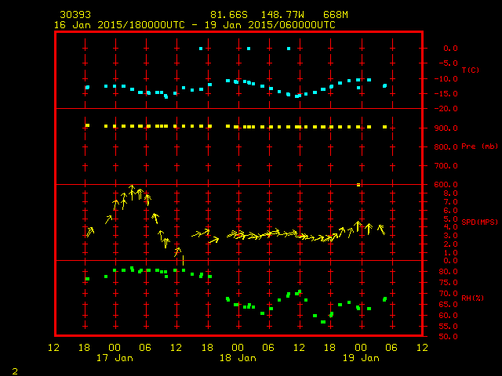Click the 800.0 pressure tick label
The image size is (502, 376).
pos(446,146)
